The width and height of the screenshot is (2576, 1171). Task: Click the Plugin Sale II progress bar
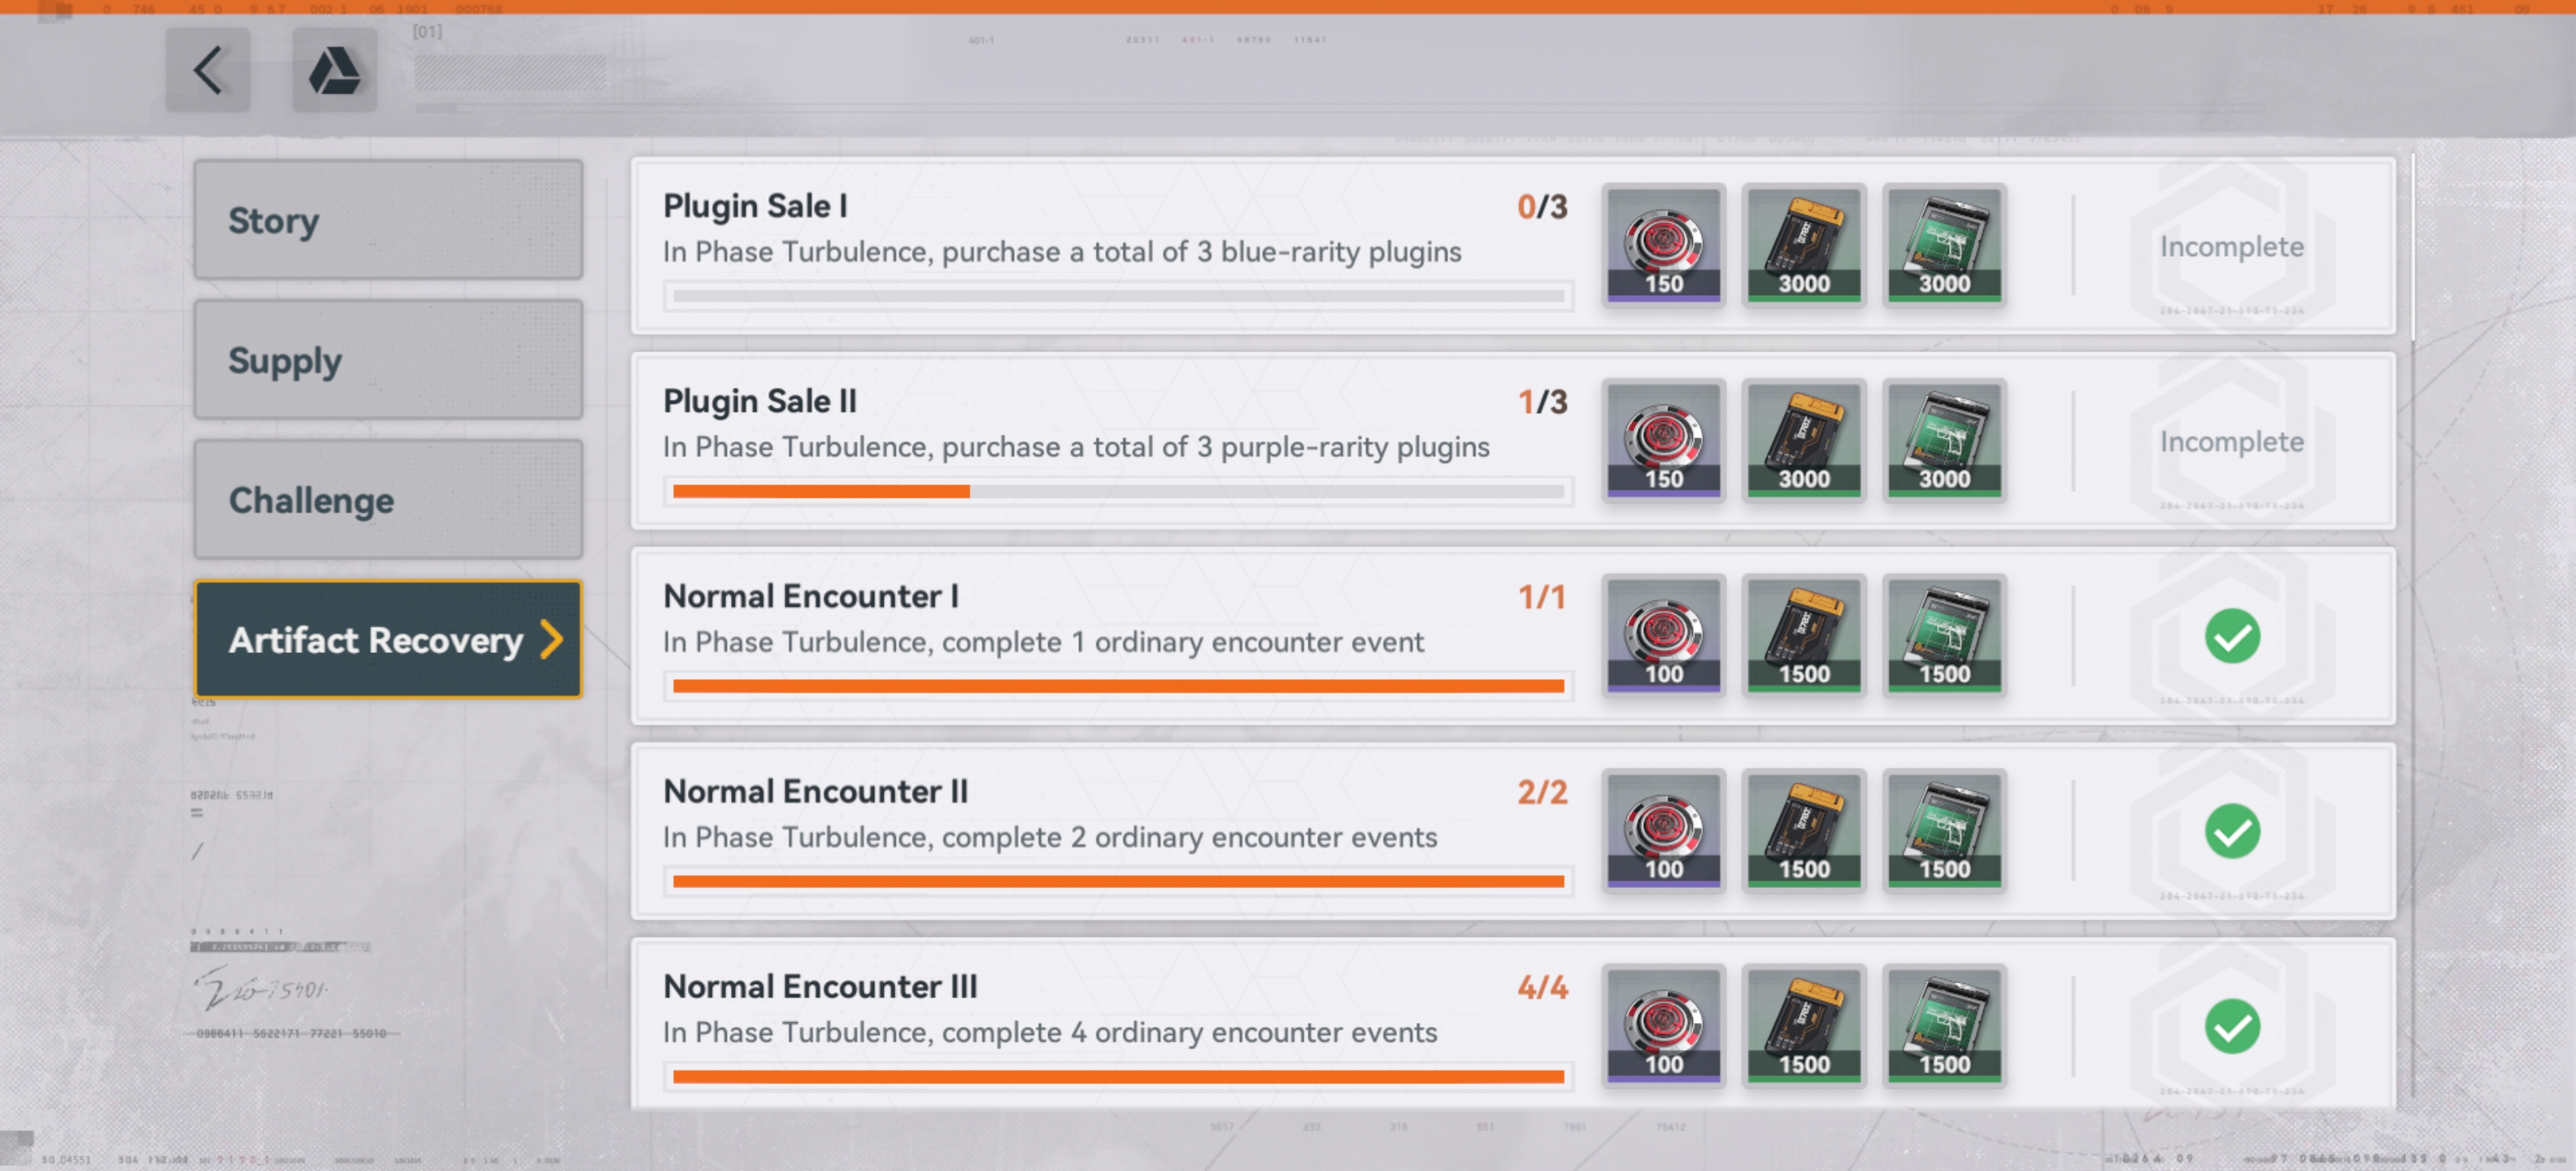[1117, 491]
